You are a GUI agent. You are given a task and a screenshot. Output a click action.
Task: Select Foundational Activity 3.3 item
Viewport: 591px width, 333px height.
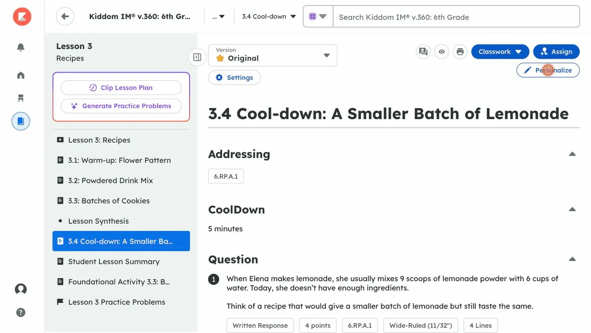[121, 282]
